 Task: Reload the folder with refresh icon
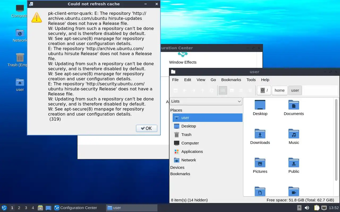pyautogui.click(x=212, y=90)
